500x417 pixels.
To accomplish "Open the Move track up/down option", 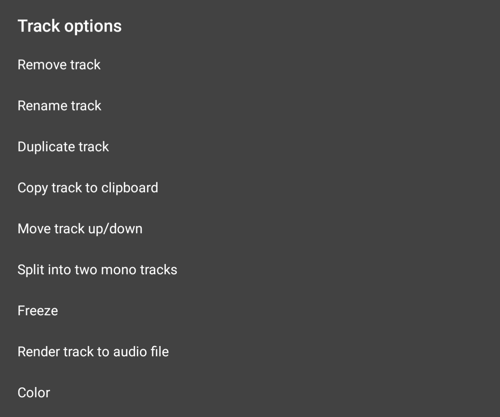I will click(80, 229).
